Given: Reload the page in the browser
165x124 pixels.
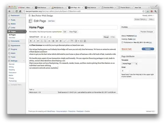Looking at the screenshot, I should pyautogui.click(x=16, y=11).
